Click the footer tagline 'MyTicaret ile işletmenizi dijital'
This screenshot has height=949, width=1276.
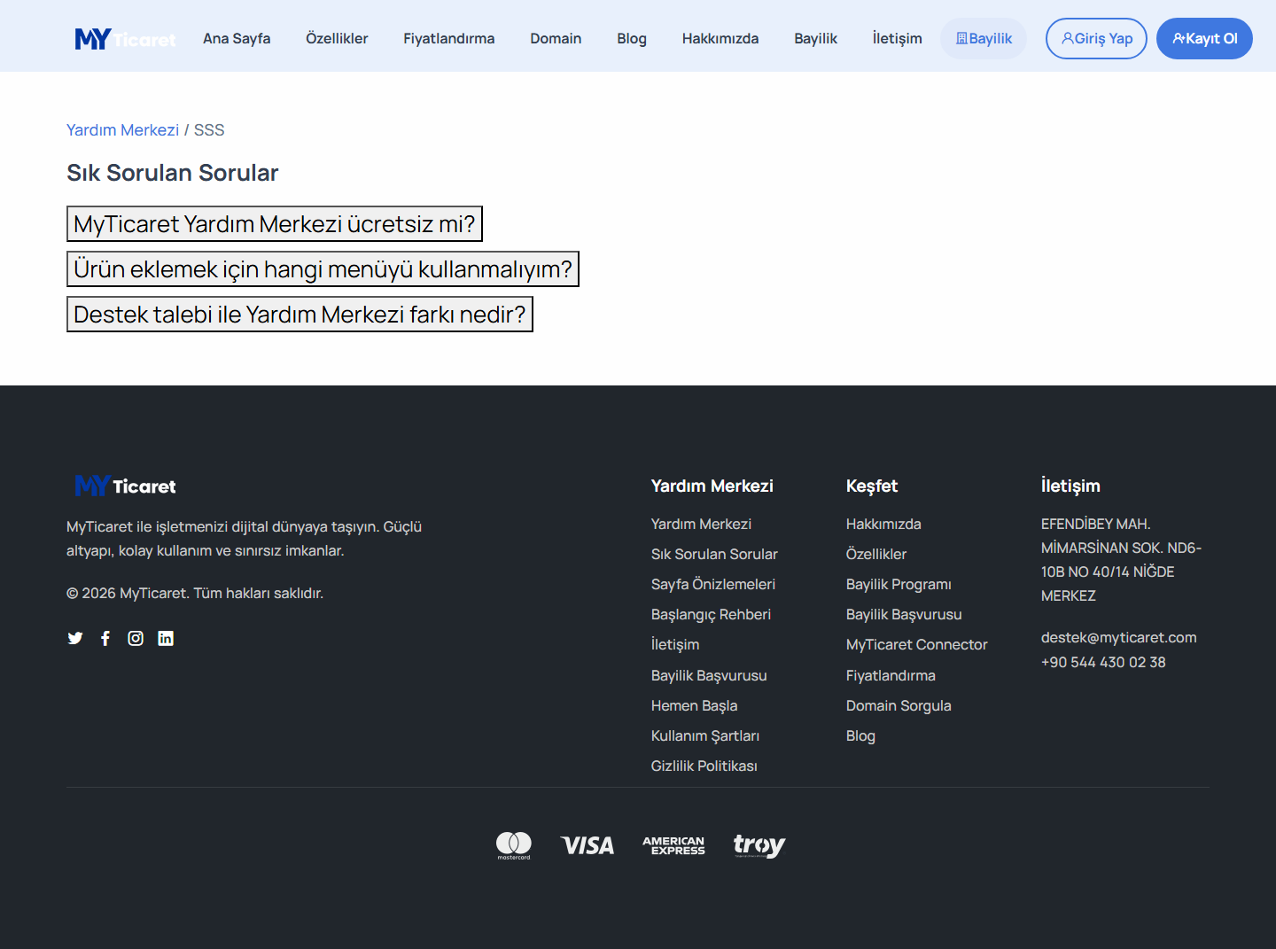coord(244,539)
